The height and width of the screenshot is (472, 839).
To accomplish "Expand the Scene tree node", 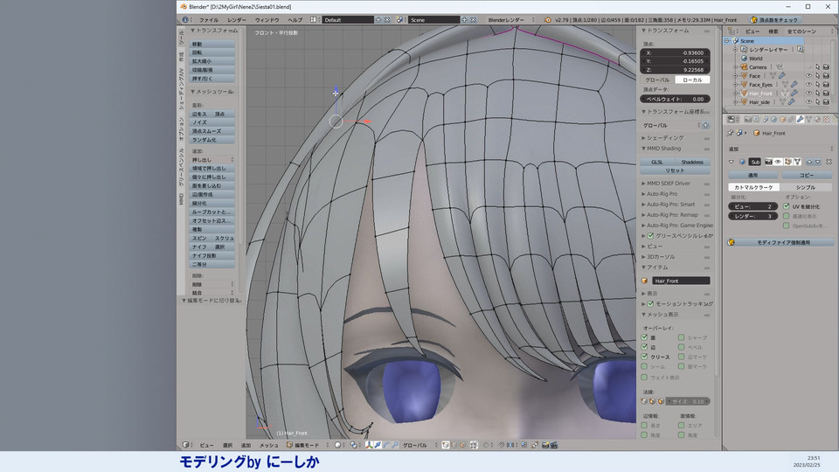I will (x=727, y=41).
